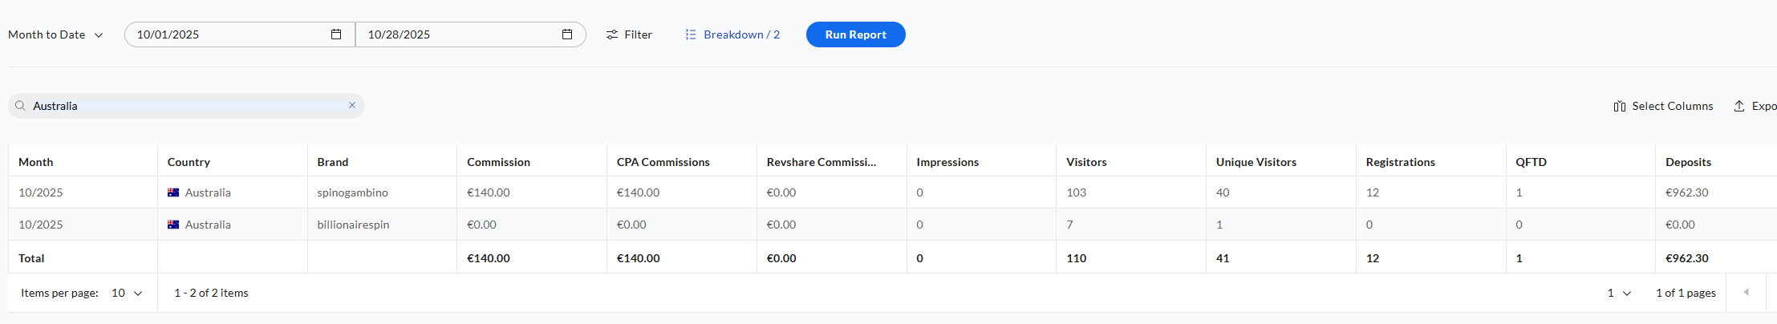Open the page number dropdown
Image resolution: width=1777 pixels, height=324 pixels.
click(x=1619, y=293)
